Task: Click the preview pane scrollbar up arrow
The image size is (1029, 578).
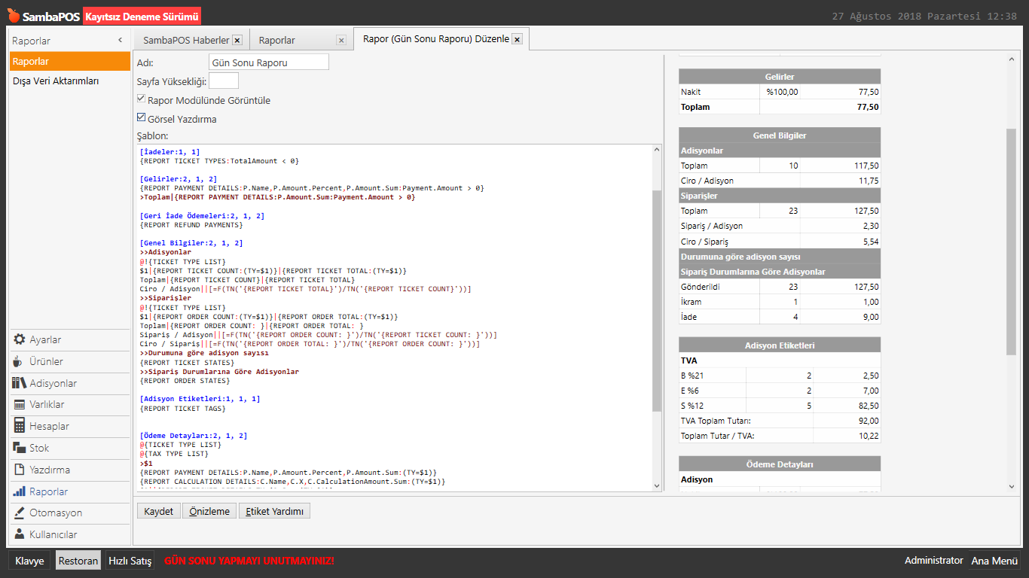Action: [1011, 59]
